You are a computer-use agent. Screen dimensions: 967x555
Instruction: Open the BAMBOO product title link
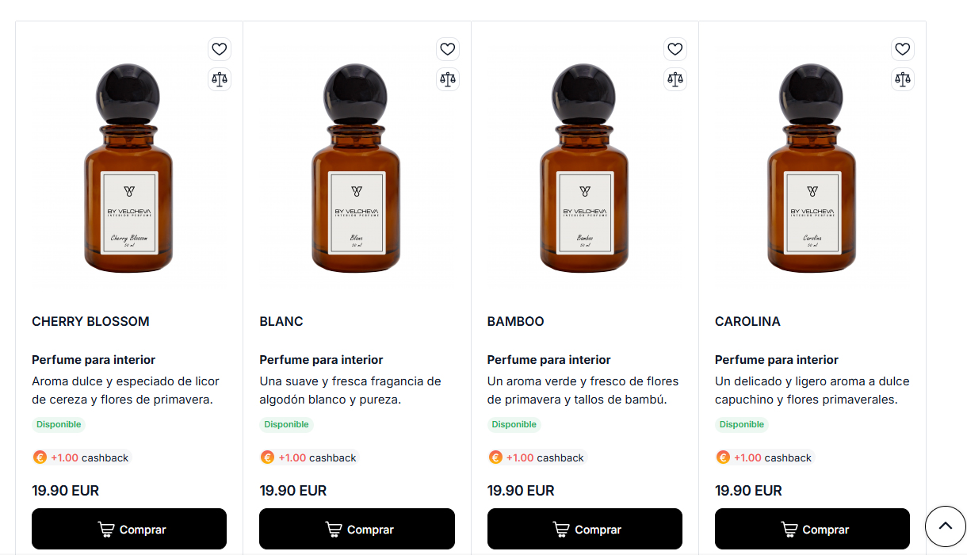tap(515, 321)
